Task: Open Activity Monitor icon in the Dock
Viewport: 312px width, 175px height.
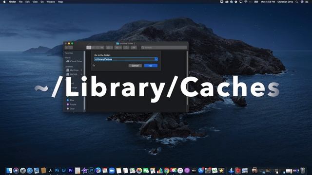Action: click(214, 171)
